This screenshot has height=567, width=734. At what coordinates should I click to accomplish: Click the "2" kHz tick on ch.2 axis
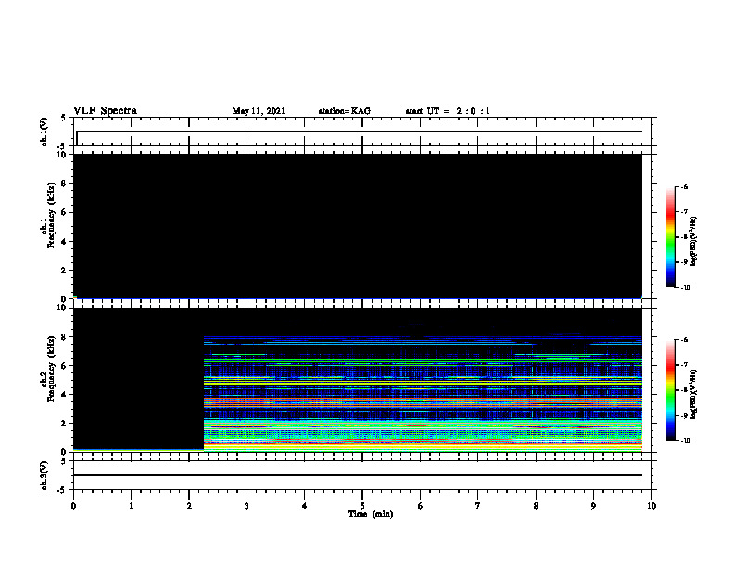pos(64,423)
